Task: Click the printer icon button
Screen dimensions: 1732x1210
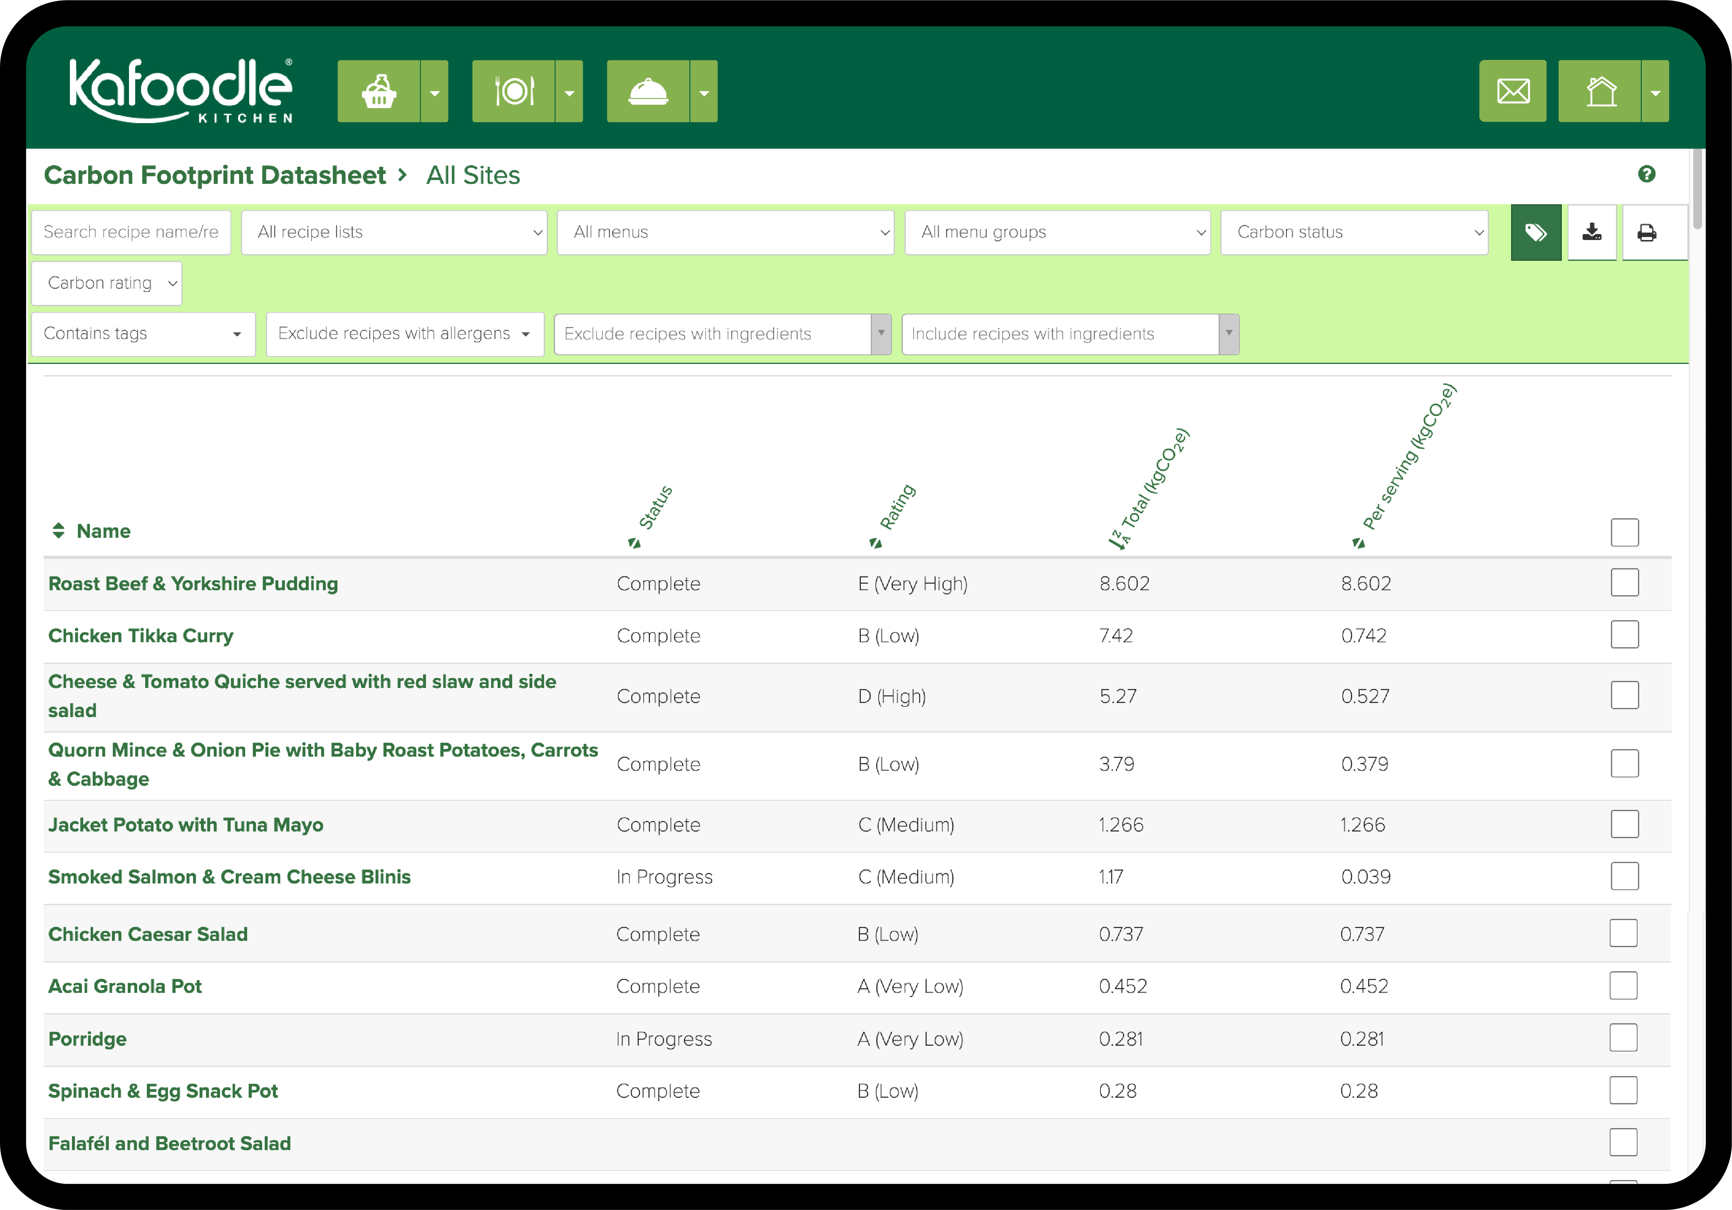Action: pos(1647,233)
